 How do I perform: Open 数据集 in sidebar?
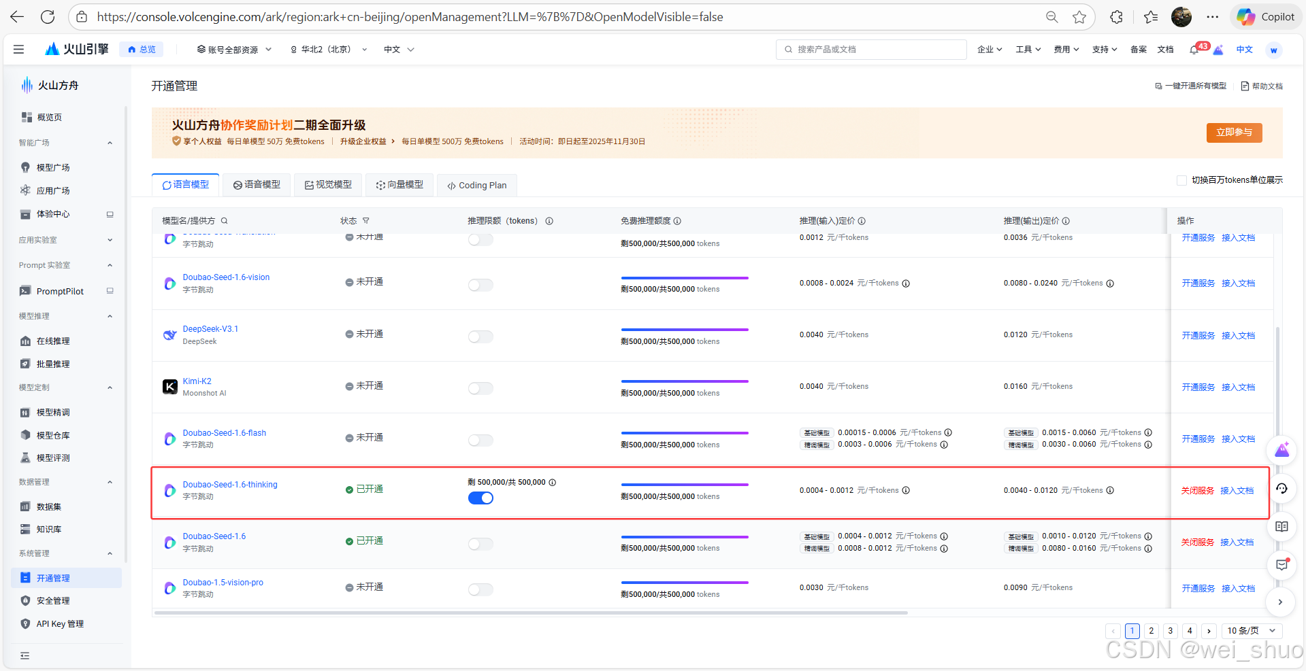click(49, 506)
